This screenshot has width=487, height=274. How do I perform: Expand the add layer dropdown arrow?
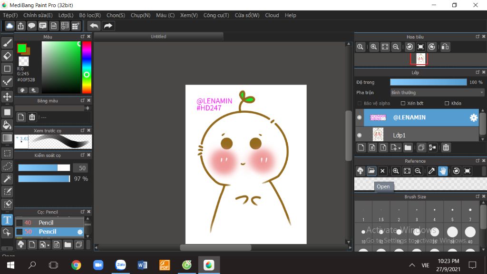(x=399, y=148)
